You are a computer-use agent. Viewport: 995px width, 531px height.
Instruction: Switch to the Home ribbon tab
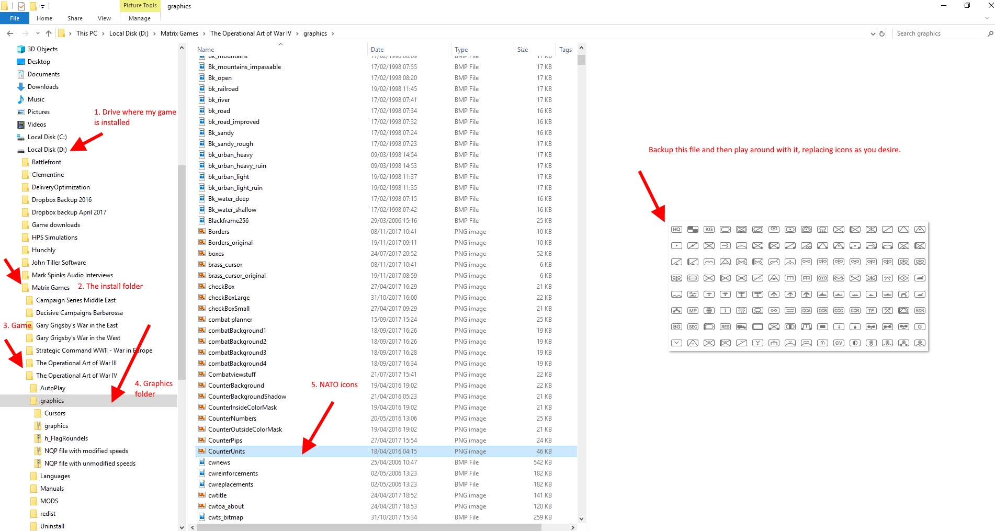click(x=44, y=18)
